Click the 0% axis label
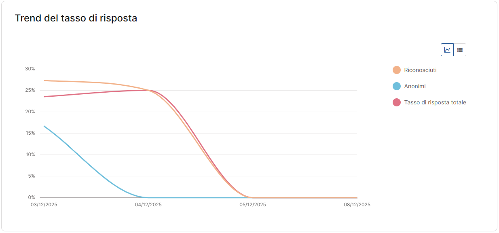Screen dimensions: 499x233 click(x=32, y=197)
